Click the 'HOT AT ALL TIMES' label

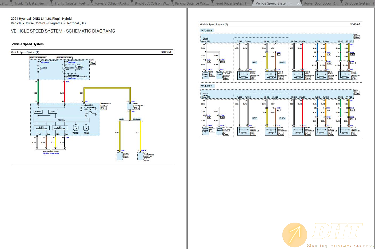pos(64,58)
